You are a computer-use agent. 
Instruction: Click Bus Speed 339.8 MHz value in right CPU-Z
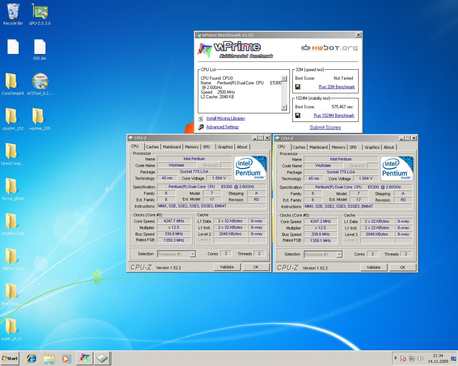coord(321,234)
